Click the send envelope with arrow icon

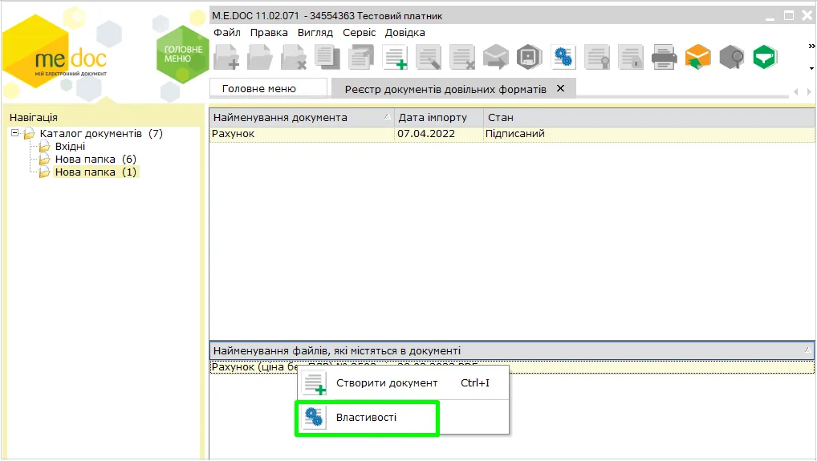495,57
